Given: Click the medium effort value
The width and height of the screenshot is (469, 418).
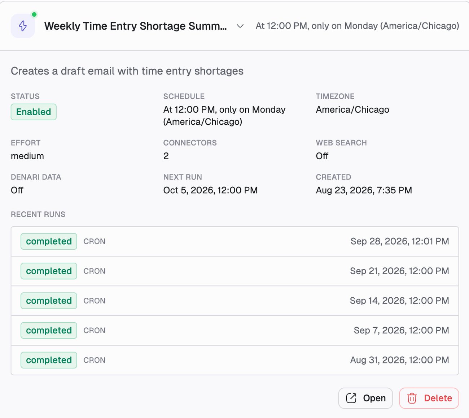Looking at the screenshot, I should point(27,156).
